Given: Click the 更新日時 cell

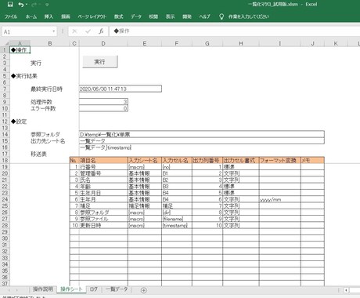Looking at the screenshot, I should [103, 225].
